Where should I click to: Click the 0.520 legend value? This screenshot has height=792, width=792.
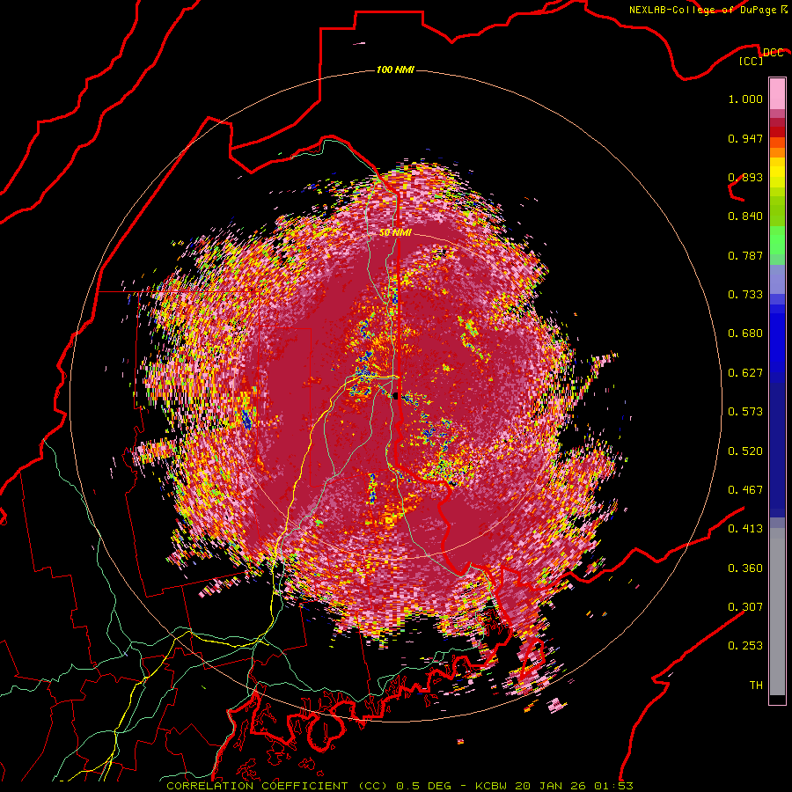click(x=745, y=451)
